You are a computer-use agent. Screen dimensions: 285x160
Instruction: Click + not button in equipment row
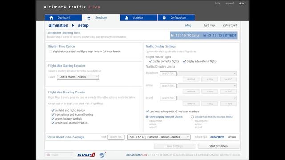228,79
